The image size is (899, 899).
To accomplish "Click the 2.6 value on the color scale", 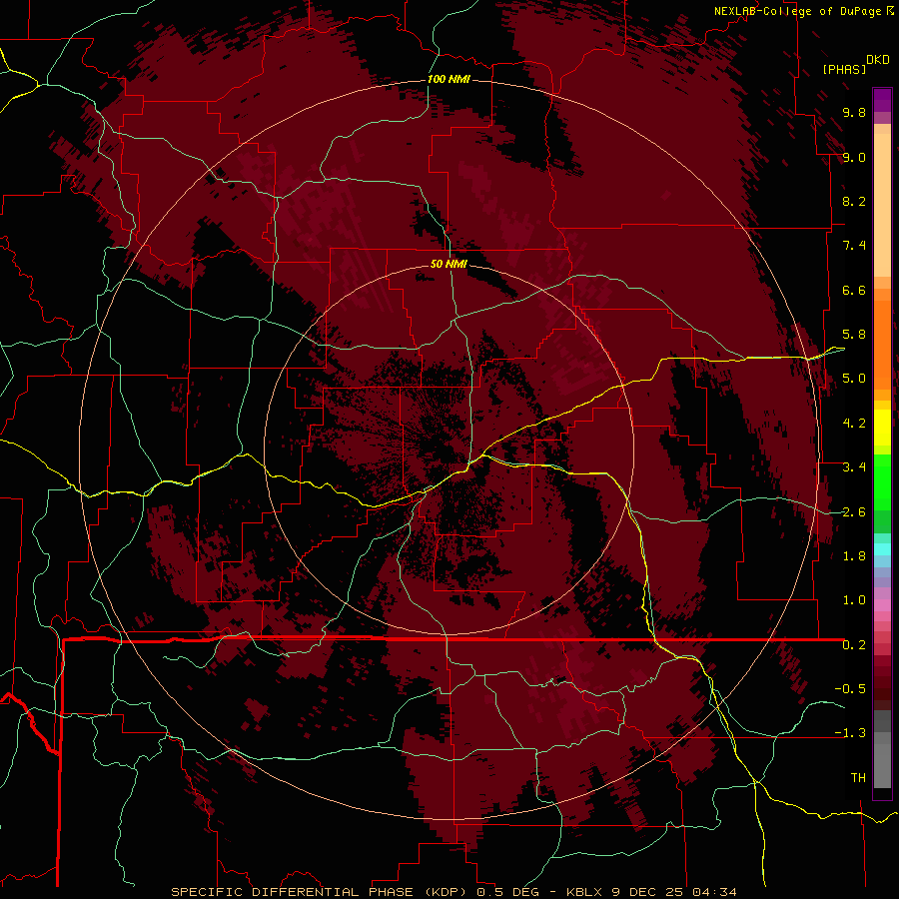I will point(854,512).
